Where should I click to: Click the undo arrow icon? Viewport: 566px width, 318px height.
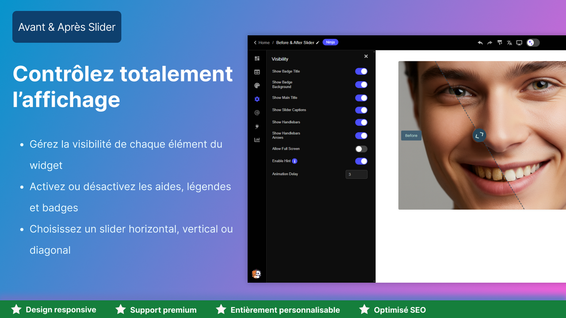(x=480, y=43)
